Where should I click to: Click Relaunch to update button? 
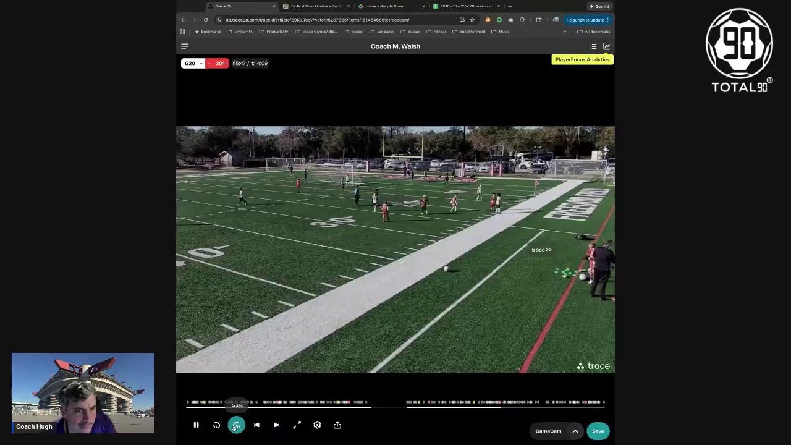588,20
